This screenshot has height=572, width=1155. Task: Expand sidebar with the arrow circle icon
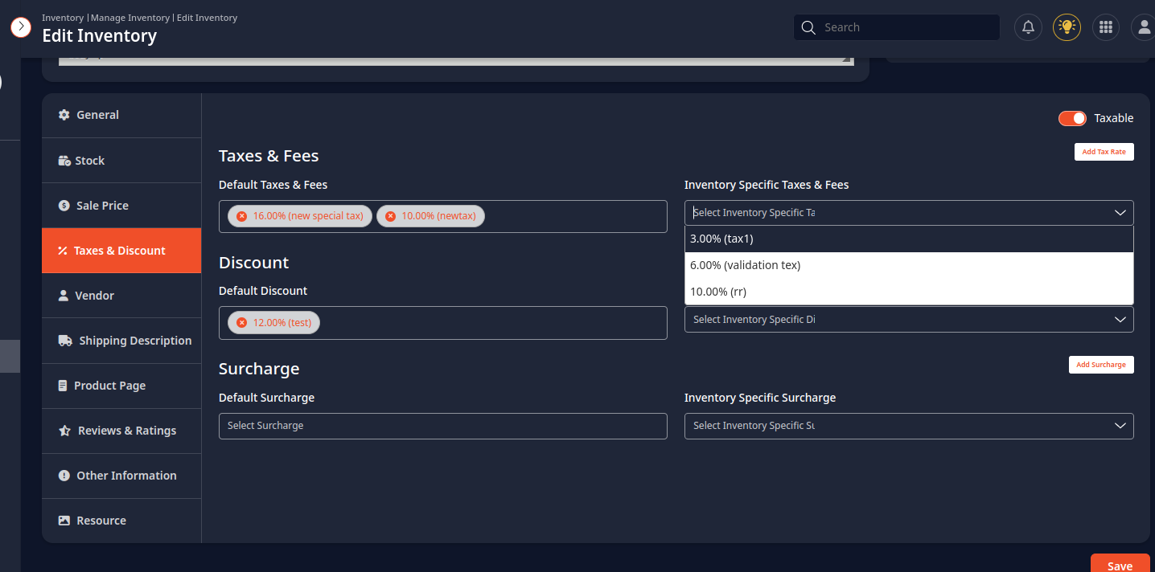pyautogui.click(x=21, y=27)
